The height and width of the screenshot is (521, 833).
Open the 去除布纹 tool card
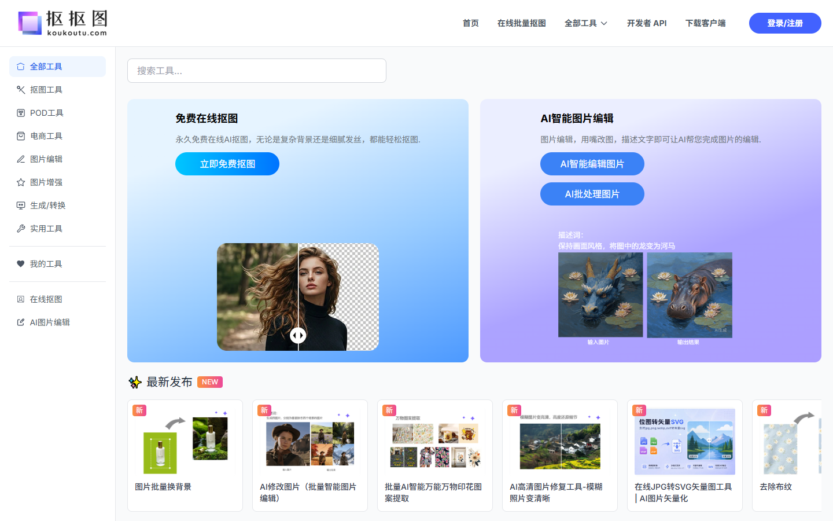(x=787, y=456)
